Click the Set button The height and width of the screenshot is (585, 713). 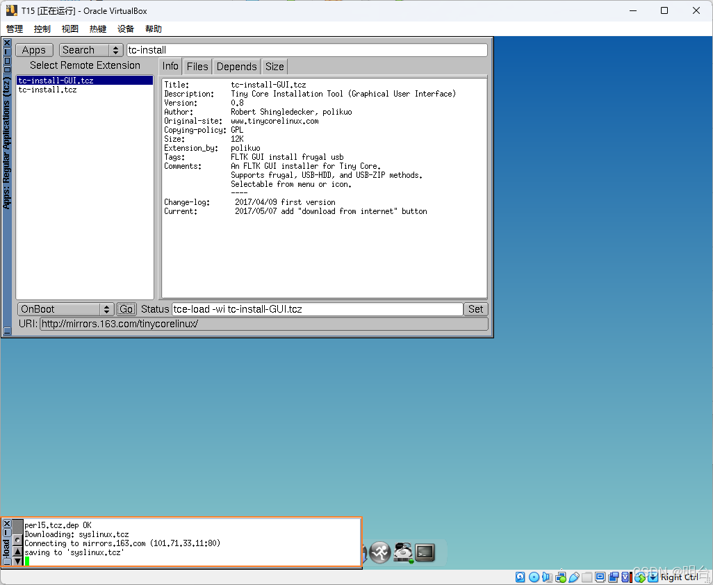475,309
